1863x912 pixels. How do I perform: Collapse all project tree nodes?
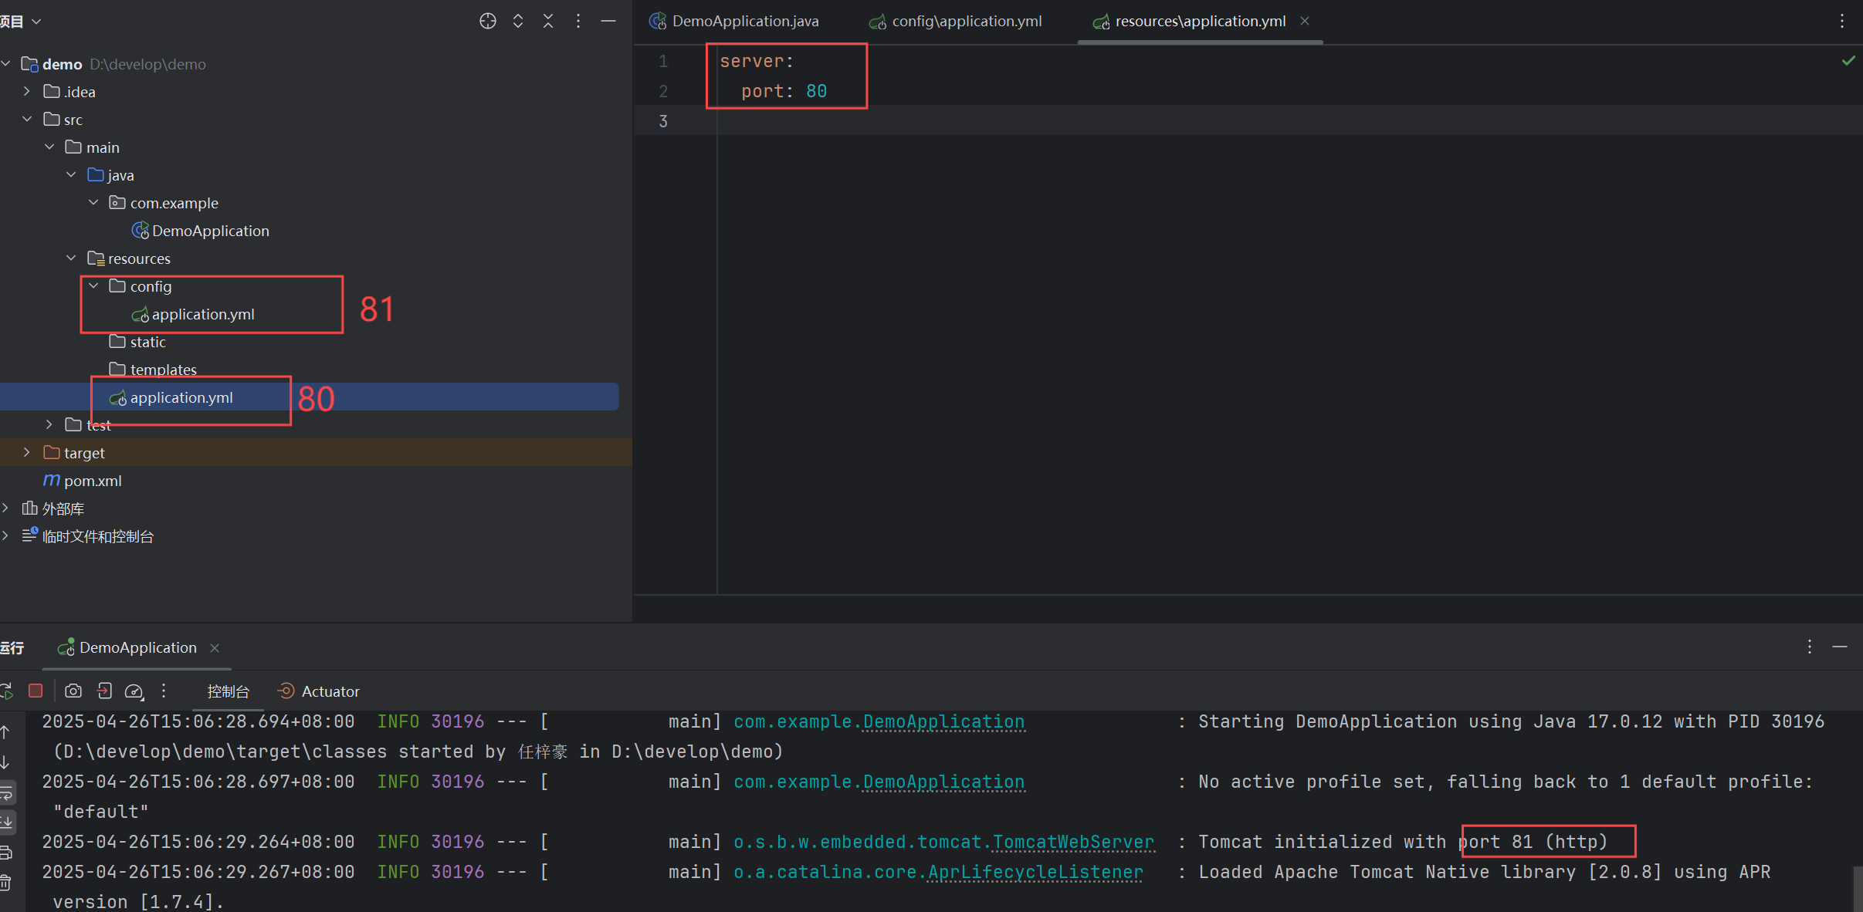coord(548,21)
